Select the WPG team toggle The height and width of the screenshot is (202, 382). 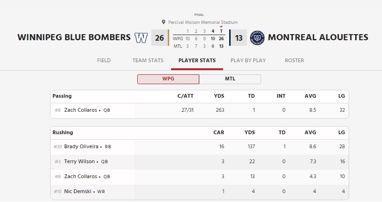tap(168, 79)
